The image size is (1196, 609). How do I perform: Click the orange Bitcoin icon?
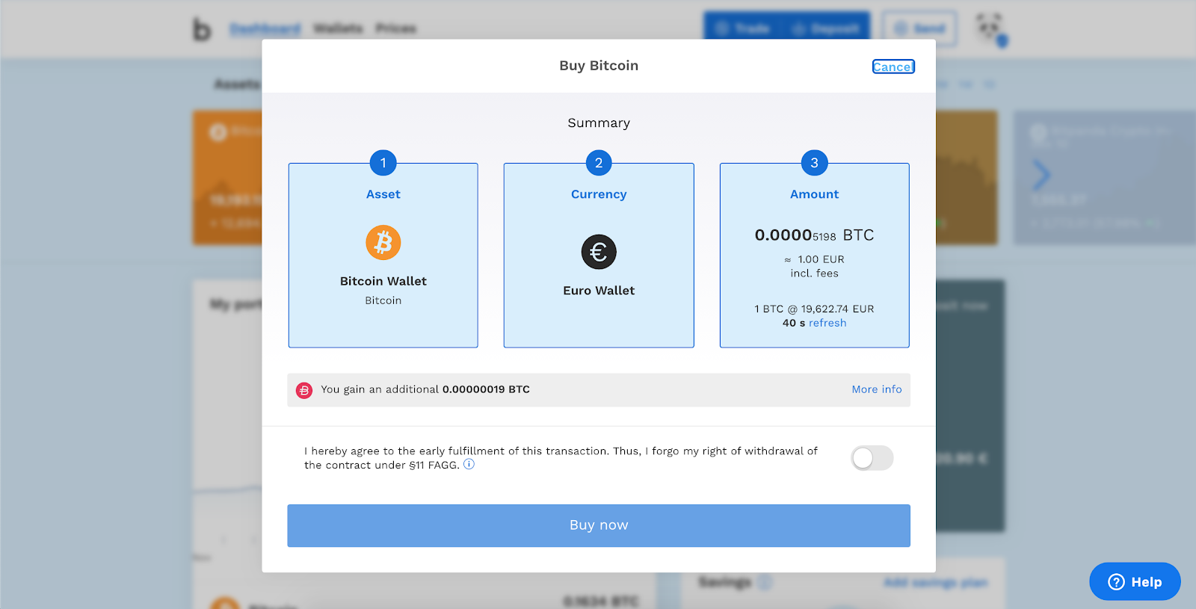coord(383,243)
